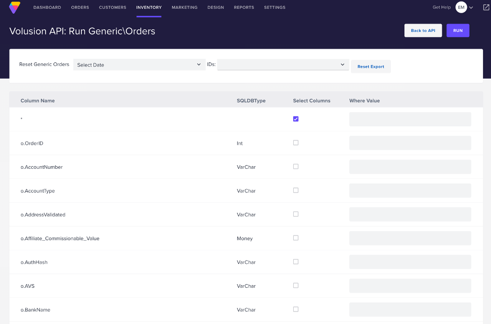Click the RUN button
Screen dimensions: 491x324
(x=458, y=30)
